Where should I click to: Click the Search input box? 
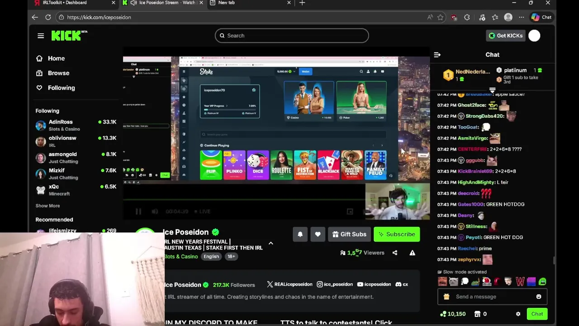point(292,35)
